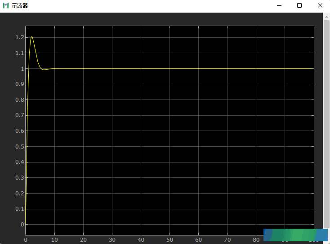Click the 示波器 window title text
The image size is (330, 244).
20,6
